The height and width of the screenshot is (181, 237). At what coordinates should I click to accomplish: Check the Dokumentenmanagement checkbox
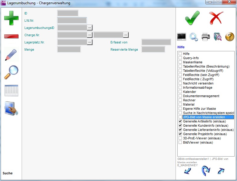[180, 96]
